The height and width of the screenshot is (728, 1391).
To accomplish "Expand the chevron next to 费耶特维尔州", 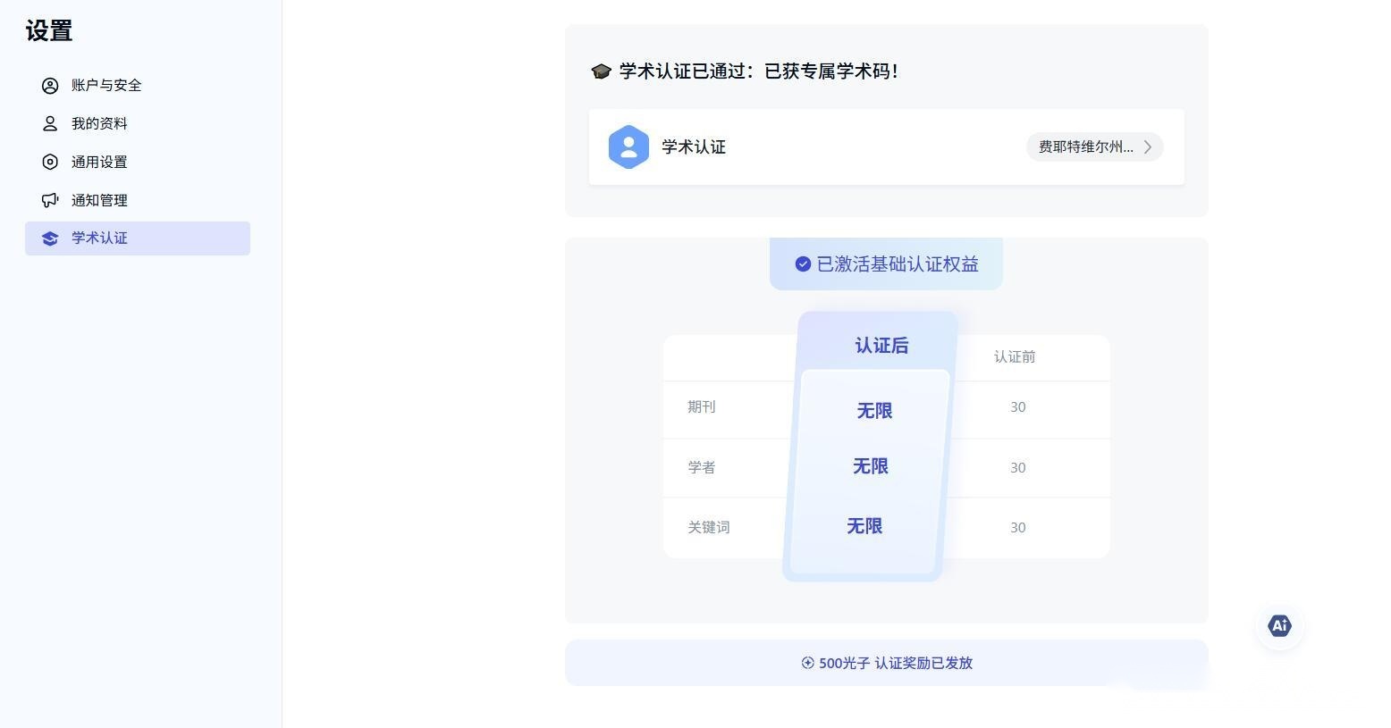I will (1148, 147).
